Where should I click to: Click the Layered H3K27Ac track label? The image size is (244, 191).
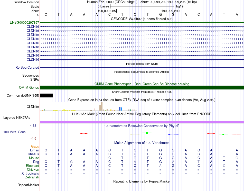17,118
